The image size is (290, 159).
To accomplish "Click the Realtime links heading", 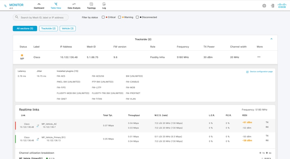I will click(x=29, y=109).
